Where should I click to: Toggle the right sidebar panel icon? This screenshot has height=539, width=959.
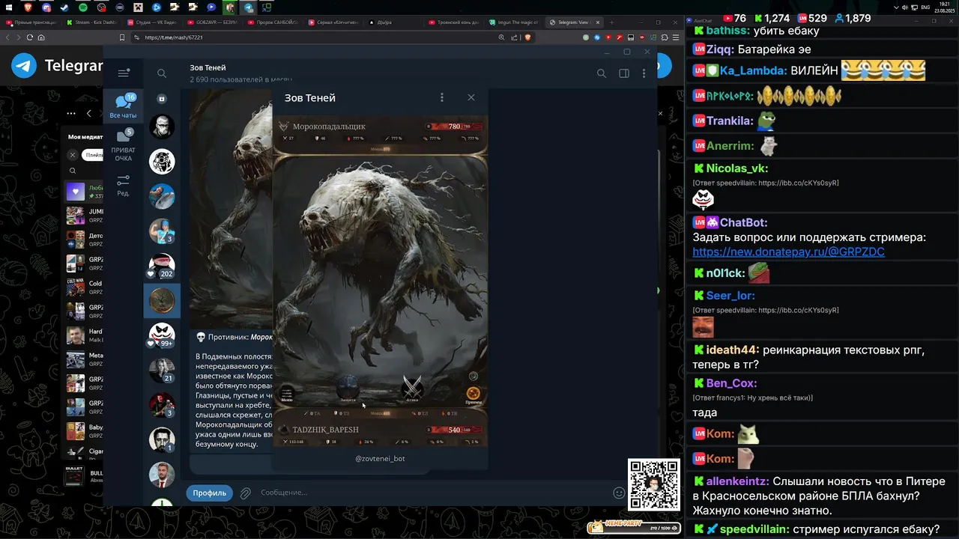(623, 73)
